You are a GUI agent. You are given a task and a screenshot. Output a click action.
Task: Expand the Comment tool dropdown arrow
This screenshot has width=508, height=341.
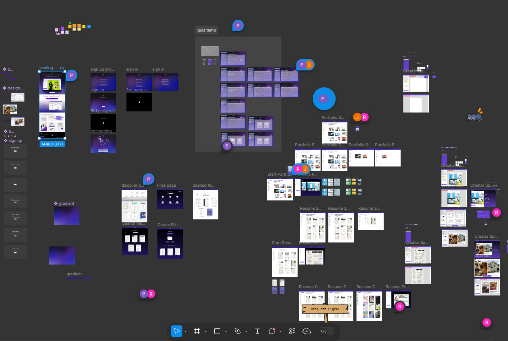tap(281, 331)
